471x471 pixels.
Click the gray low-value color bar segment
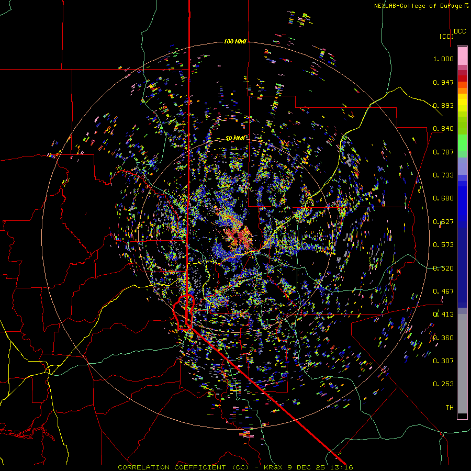462,364
